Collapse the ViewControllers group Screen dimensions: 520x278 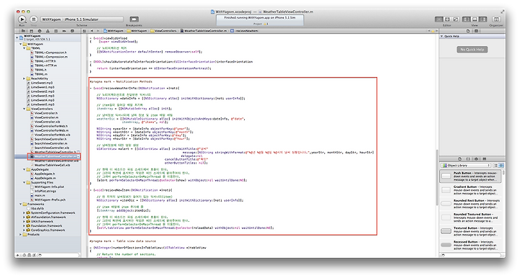[25, 109]
